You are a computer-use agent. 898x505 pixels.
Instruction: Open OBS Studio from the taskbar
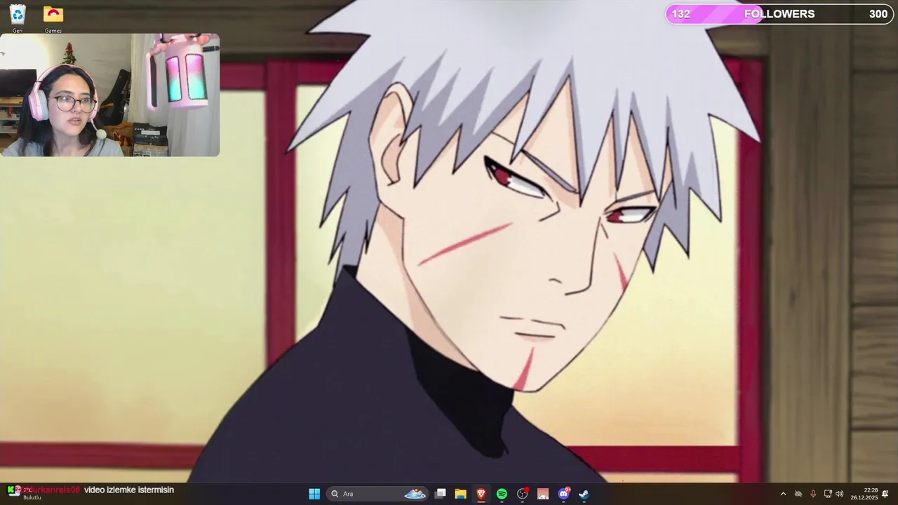point(523,494)
